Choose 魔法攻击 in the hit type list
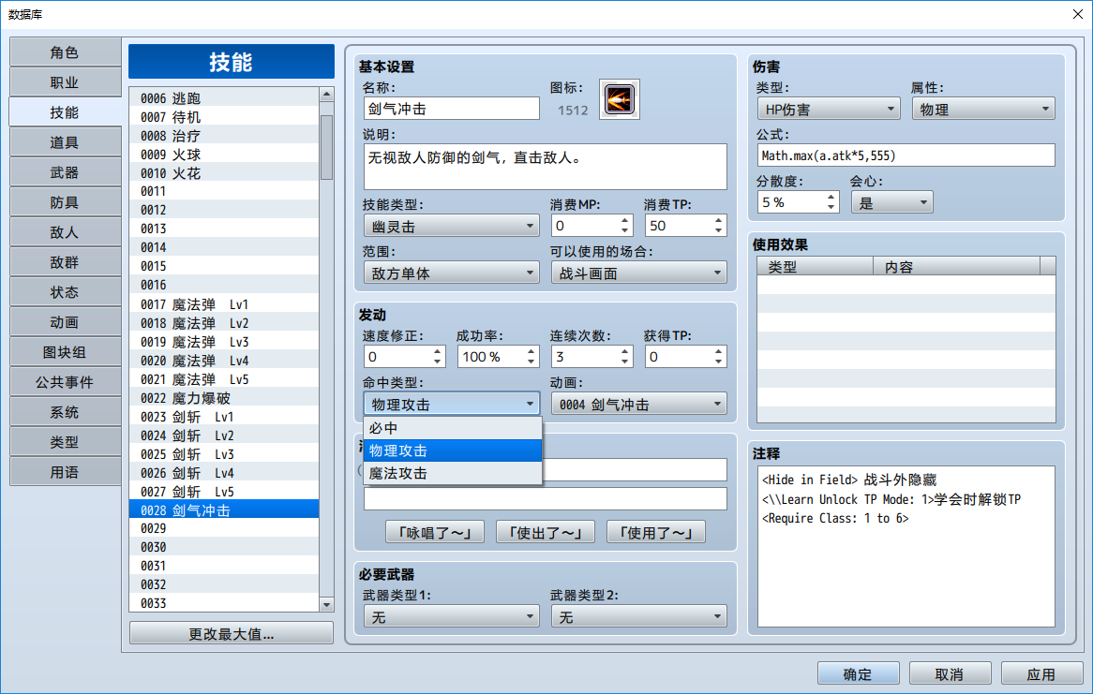Image resolution: width=1093 pixels, height=694 pixels. click(x=453, y=473)
